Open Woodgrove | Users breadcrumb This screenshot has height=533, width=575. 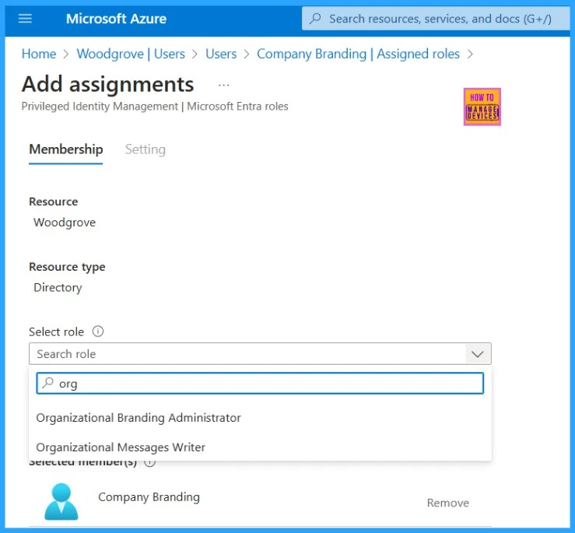[x=131, y=54]
